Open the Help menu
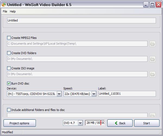The image size is (163, 136). point(13,11)
